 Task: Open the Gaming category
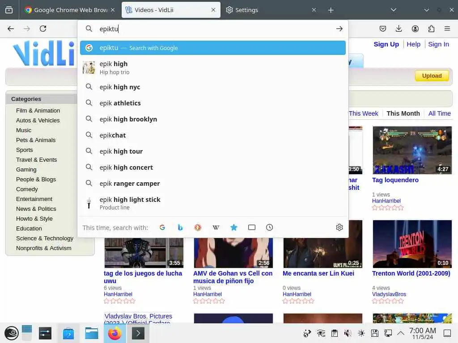26,169
